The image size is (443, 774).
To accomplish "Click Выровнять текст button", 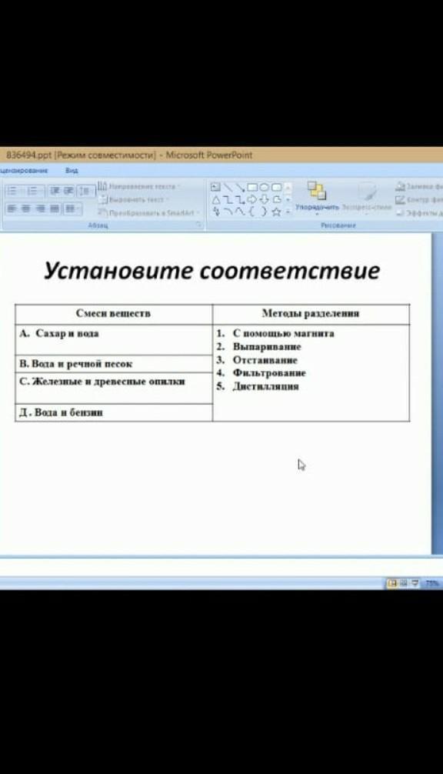I will 133,199.
